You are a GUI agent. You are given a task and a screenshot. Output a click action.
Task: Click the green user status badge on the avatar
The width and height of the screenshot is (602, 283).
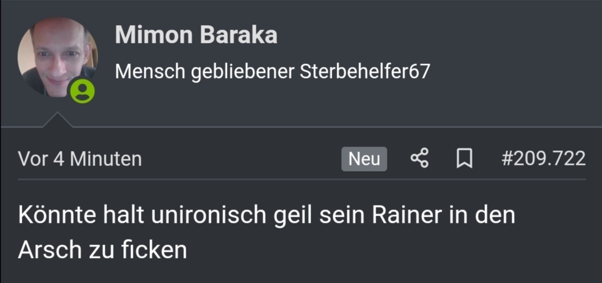tap(82, 91)
